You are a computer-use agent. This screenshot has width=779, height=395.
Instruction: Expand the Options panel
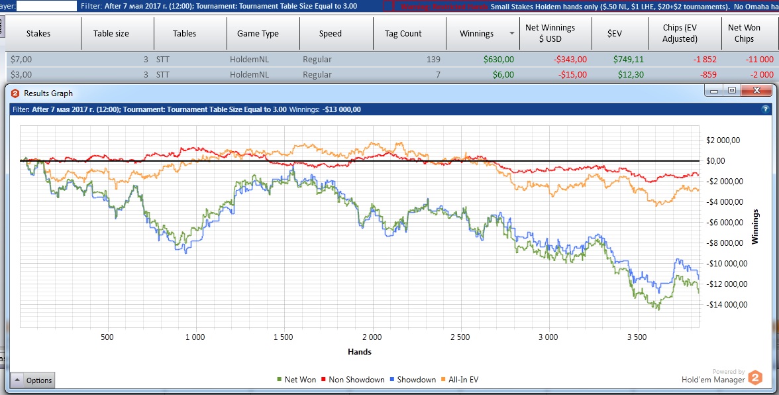[32, 380]
